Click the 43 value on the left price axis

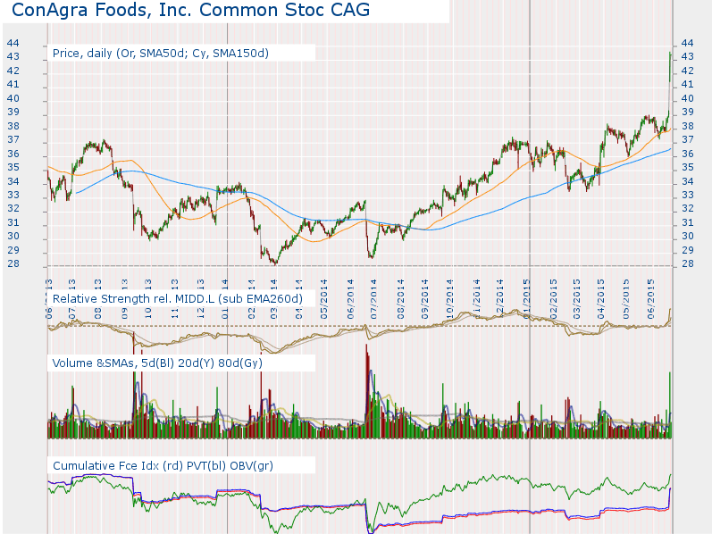point(13,57)
